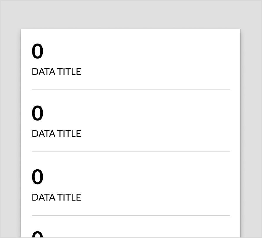
Task: Click empty white space right of second 0
Action: (x=146, y=113)
